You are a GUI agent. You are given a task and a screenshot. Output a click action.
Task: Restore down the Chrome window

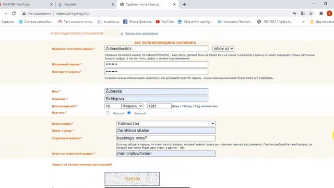(x=326, y=4)
